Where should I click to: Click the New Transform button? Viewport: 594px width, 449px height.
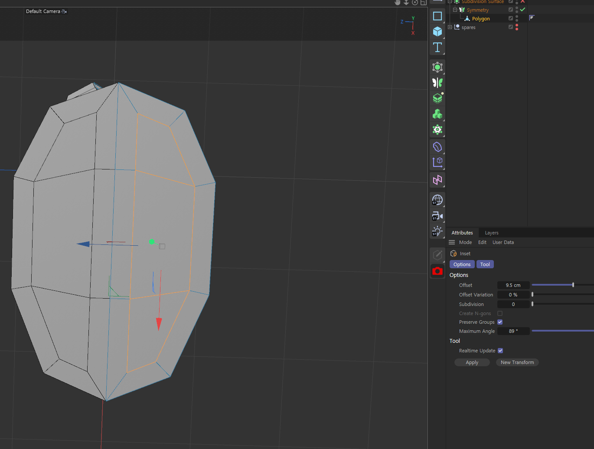[517, 362]
